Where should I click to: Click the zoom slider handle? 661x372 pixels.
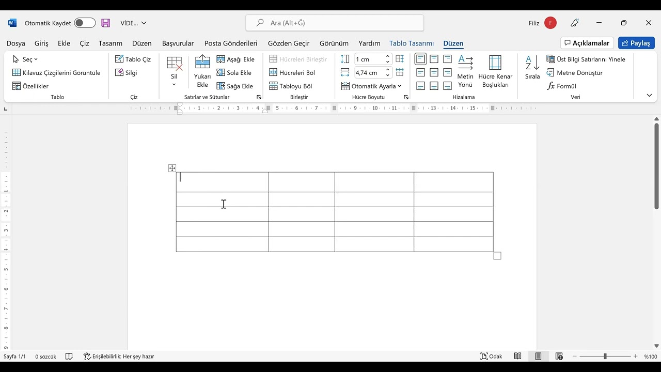point(605,357)
